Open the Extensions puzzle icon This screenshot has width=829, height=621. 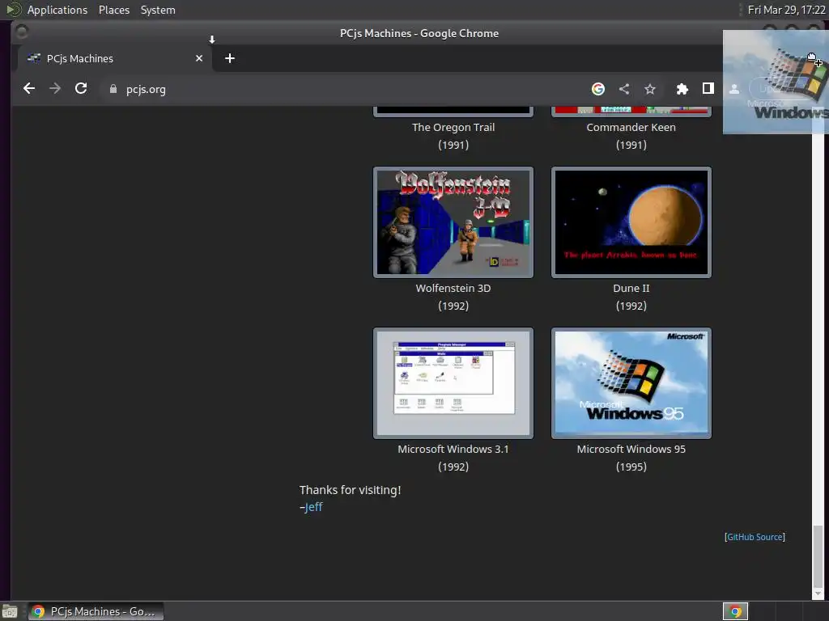click(x=682, y=89)
